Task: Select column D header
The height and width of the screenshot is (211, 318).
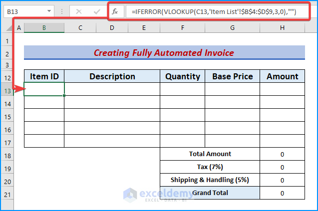Action: [112, 28]
